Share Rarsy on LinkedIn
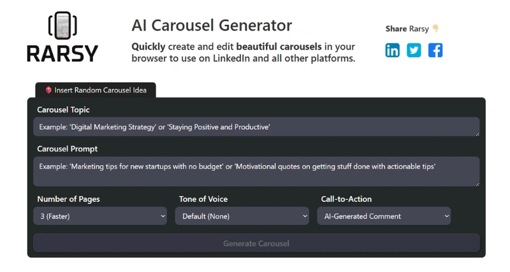This screenshot has height=272, width=510. (x=393, y=50)
